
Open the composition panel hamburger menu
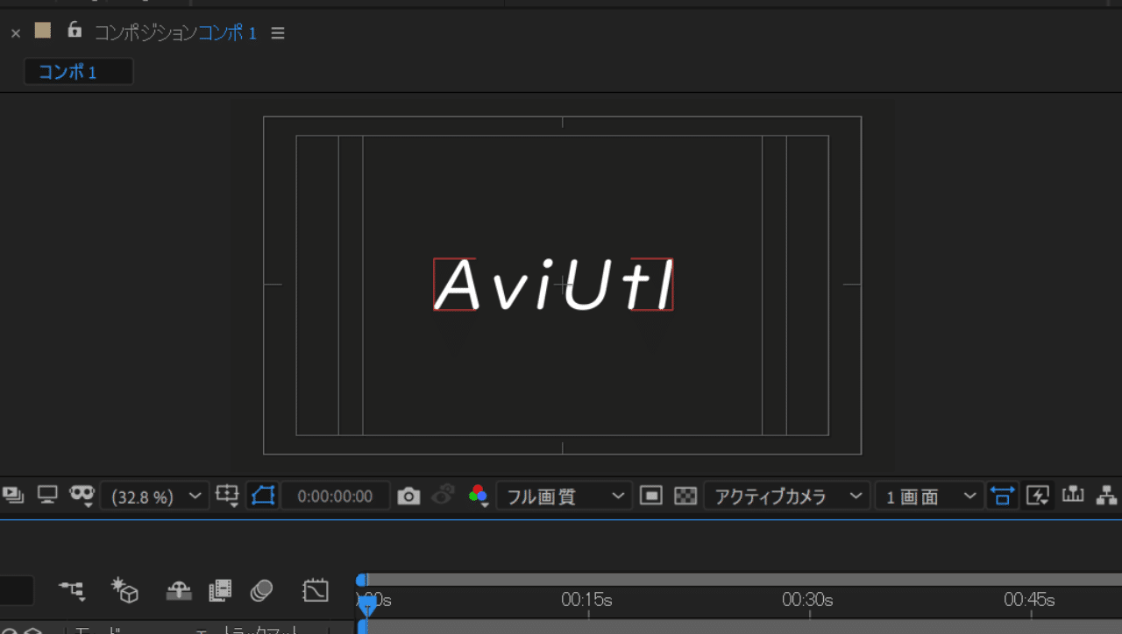click(x=278, y=33)
